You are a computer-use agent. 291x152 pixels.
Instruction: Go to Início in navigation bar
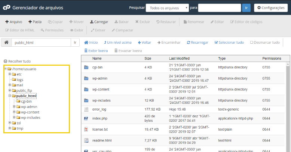coord(91,43)
